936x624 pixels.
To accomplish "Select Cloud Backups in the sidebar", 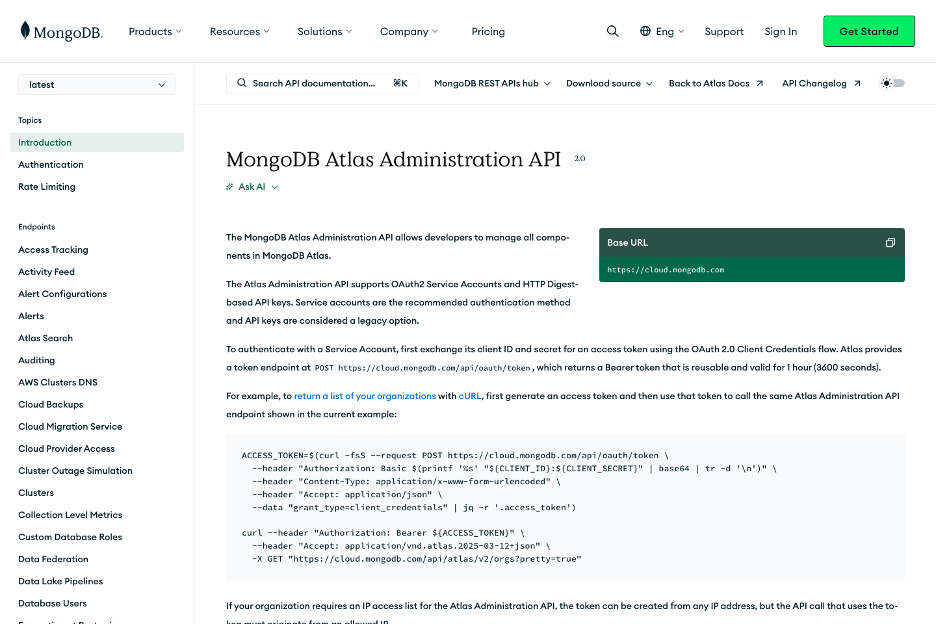I will pyautogui.click(x=51, y=404).
